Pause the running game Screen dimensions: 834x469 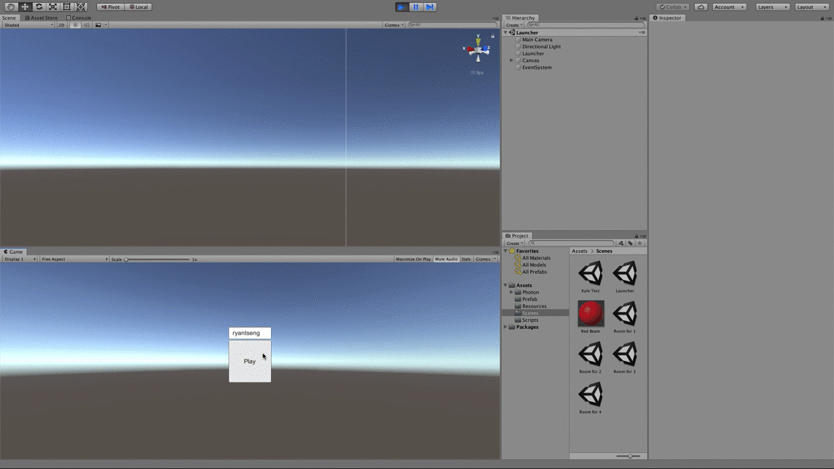(416, 7)
